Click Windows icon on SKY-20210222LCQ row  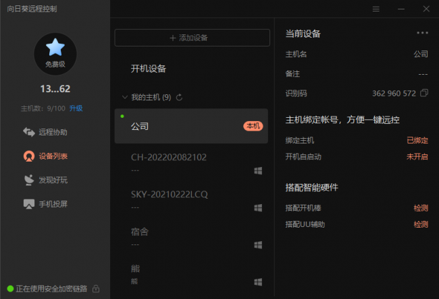(258, 208)
